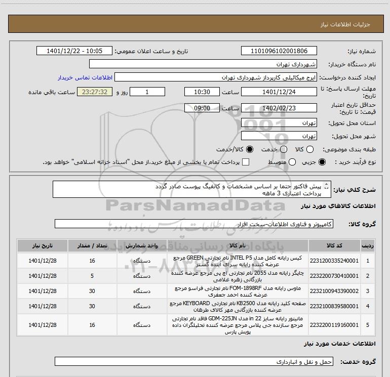Toggle the Islamic treasury bonds payment checkbox
390x377 pixels.
pos(246,162)
